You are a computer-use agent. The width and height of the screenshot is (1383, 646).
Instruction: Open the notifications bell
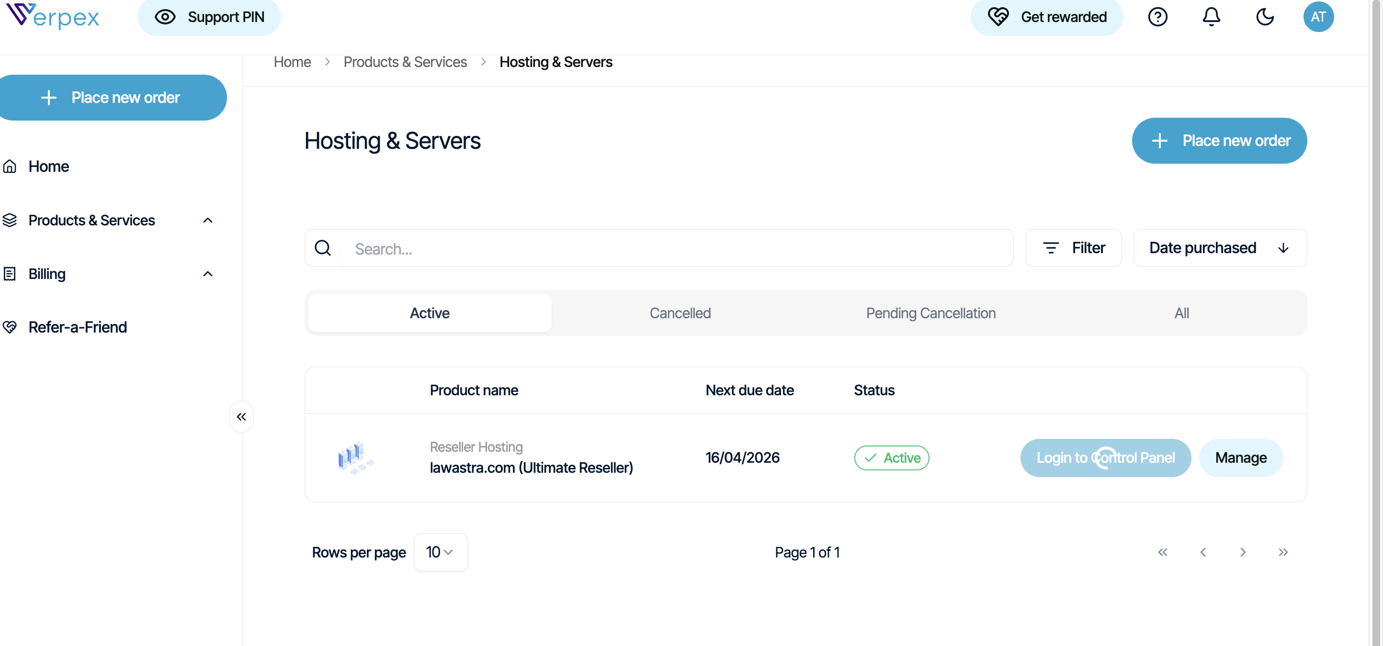(x=1211, y=17)
